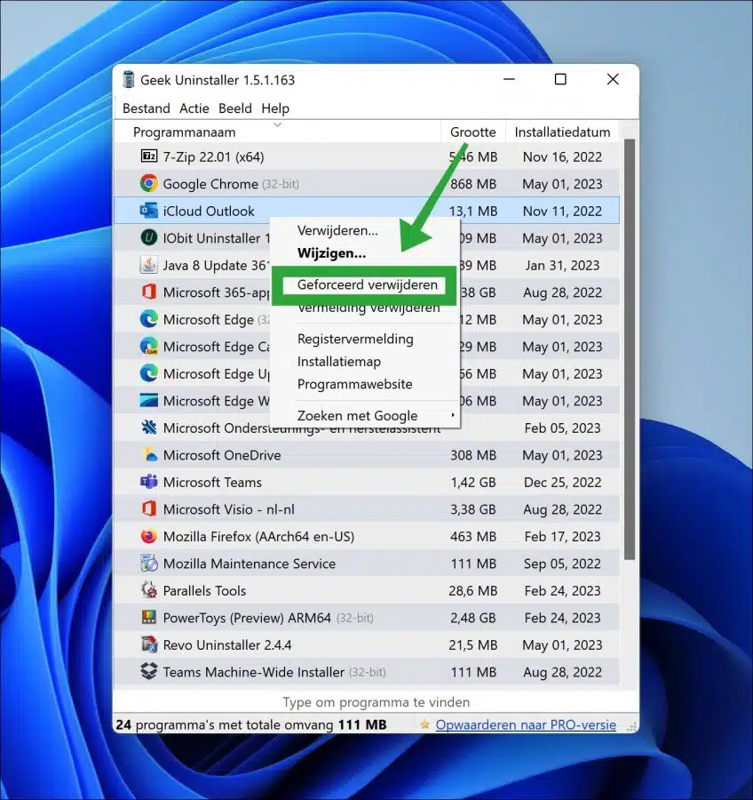Select Mozilla Firefox (AArch64 en-US) row

[x=367, y=536]
